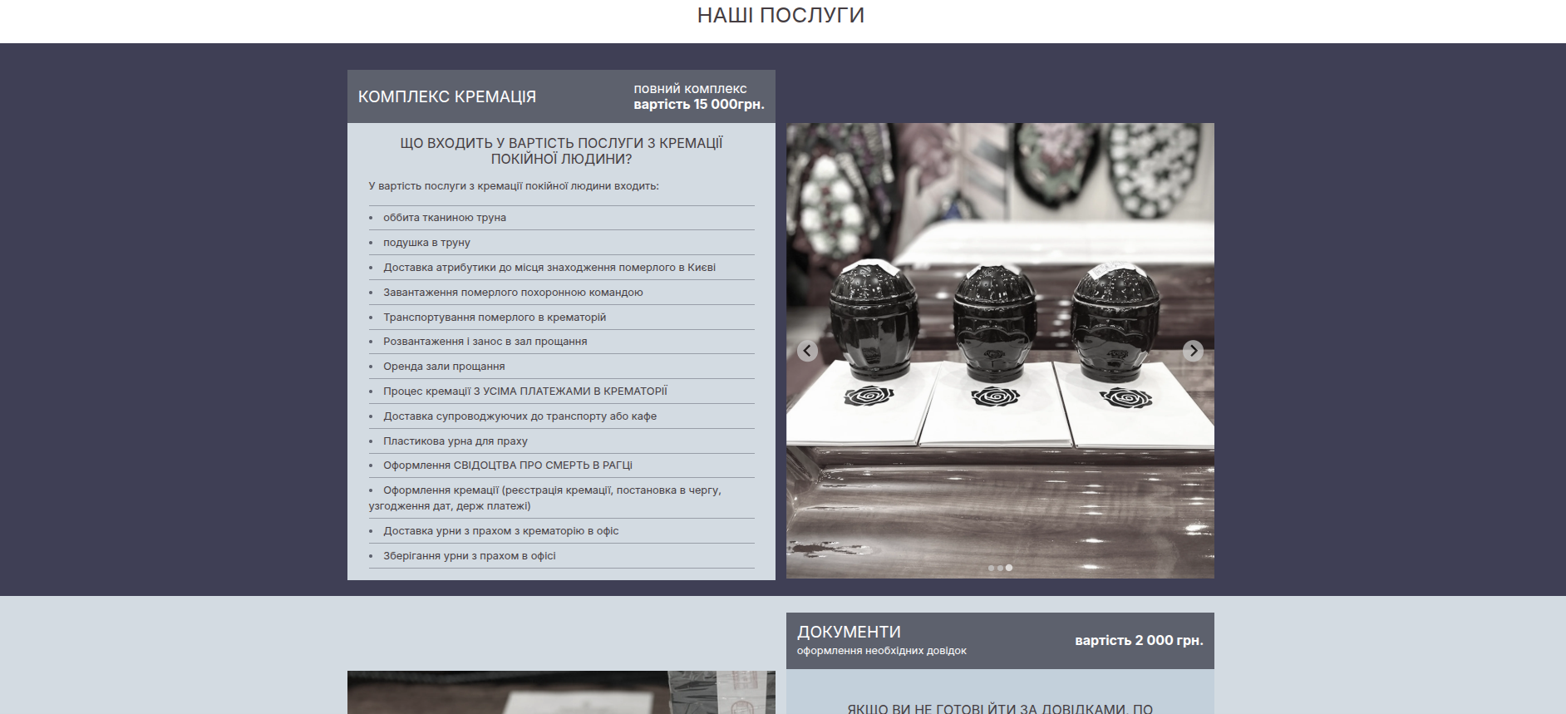Click the 'ДОКУМЕНТИ' section header
Image resolution: width=1566 pixels, height=714 pixels.
click(x=849, y=632)
